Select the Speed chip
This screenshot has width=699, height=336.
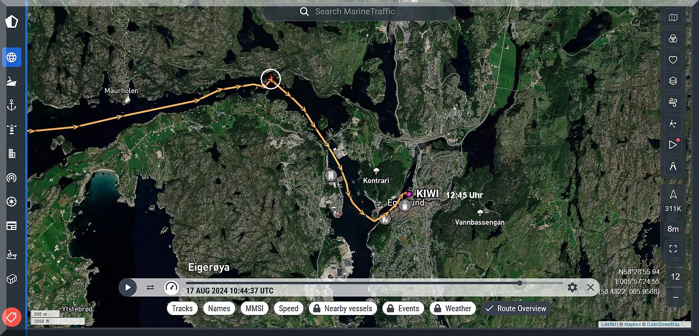289,308
